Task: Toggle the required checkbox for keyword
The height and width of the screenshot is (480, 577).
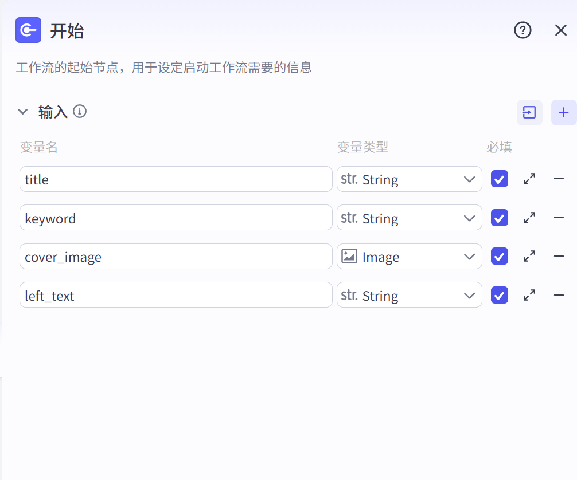Action: click(x=499, y=218)
